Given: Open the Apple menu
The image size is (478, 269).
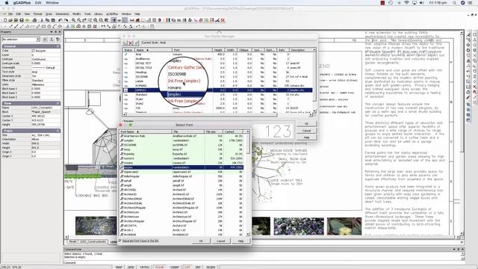Looking at the screenshot, I should [7, 3].
